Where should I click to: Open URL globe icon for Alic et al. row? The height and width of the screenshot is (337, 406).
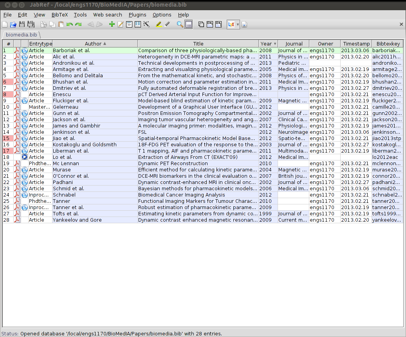(25, 56)
